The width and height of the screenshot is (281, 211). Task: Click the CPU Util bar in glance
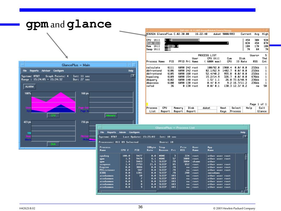182,40
